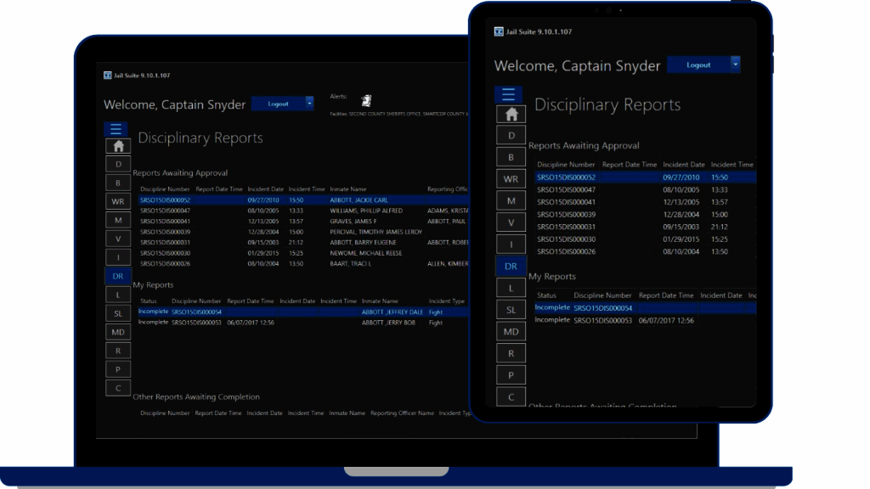
Task: Open the navigation menu using the hamburger icon
Action: (117, 129)
